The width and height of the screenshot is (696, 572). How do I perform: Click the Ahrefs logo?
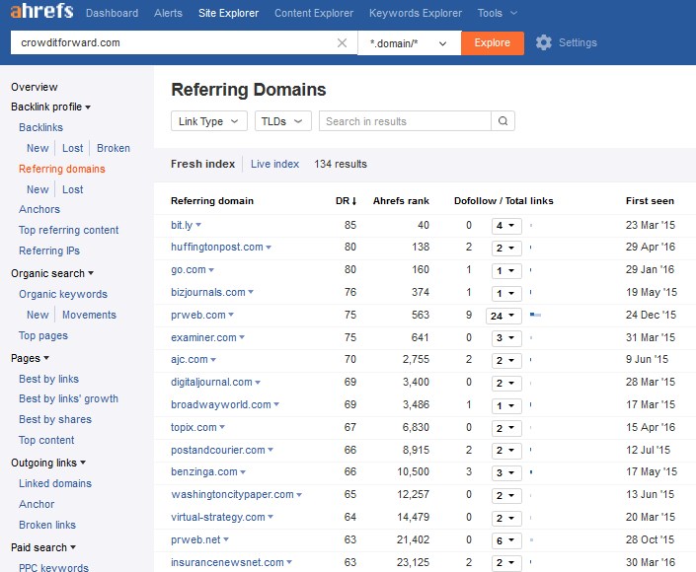click(x=39, y=14)
